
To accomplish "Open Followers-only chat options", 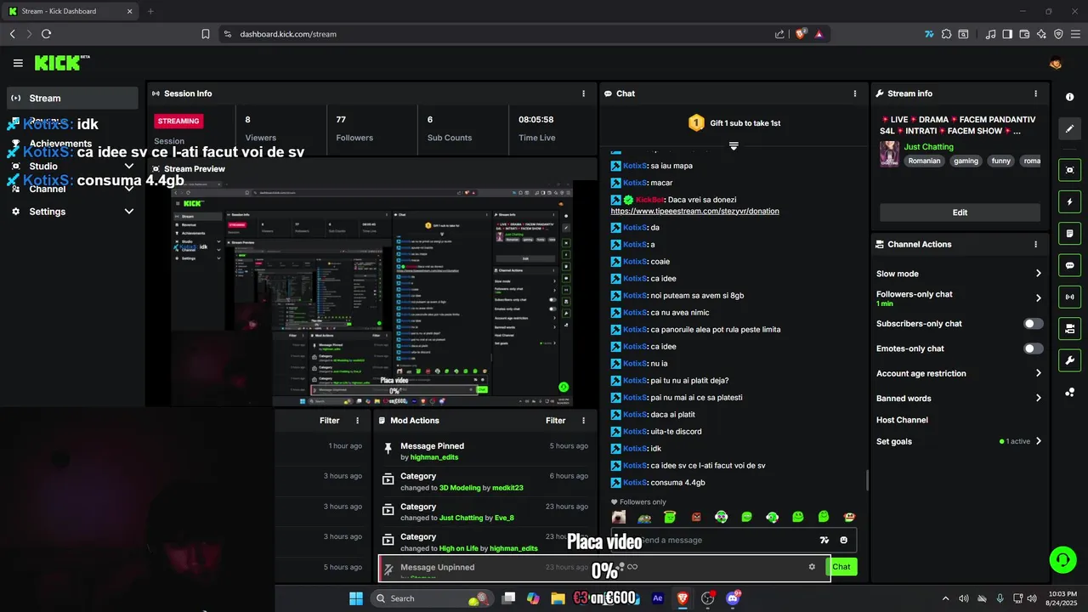I will 959,298.
